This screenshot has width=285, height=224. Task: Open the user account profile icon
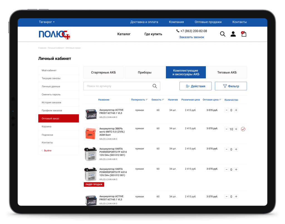point(233,34)
